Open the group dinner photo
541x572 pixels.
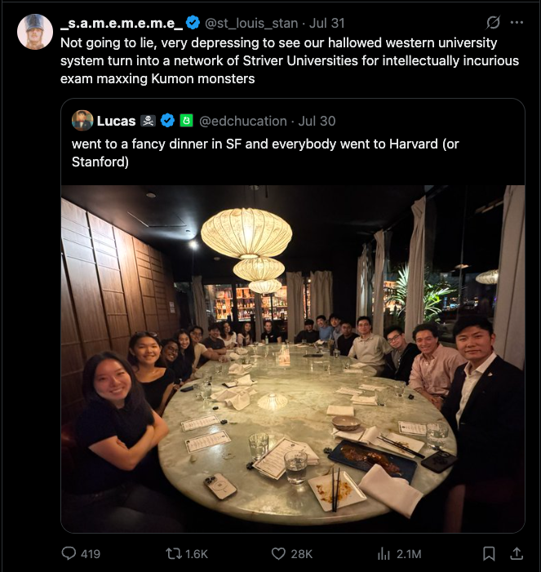click(x=292, y=359)
